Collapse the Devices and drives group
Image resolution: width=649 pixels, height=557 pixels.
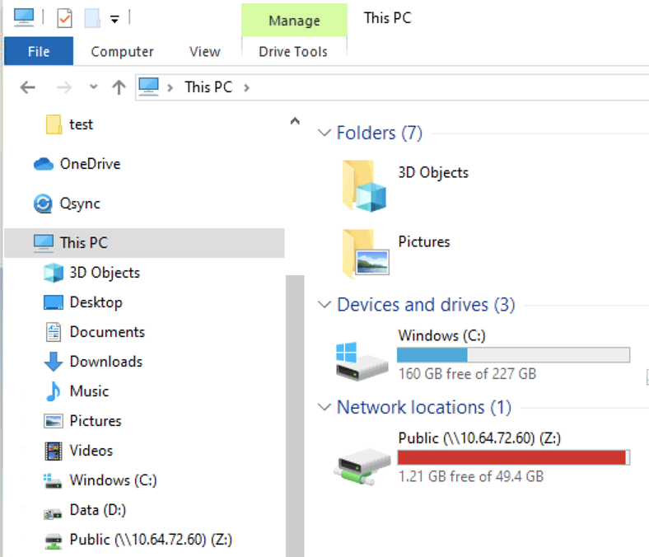324,306
